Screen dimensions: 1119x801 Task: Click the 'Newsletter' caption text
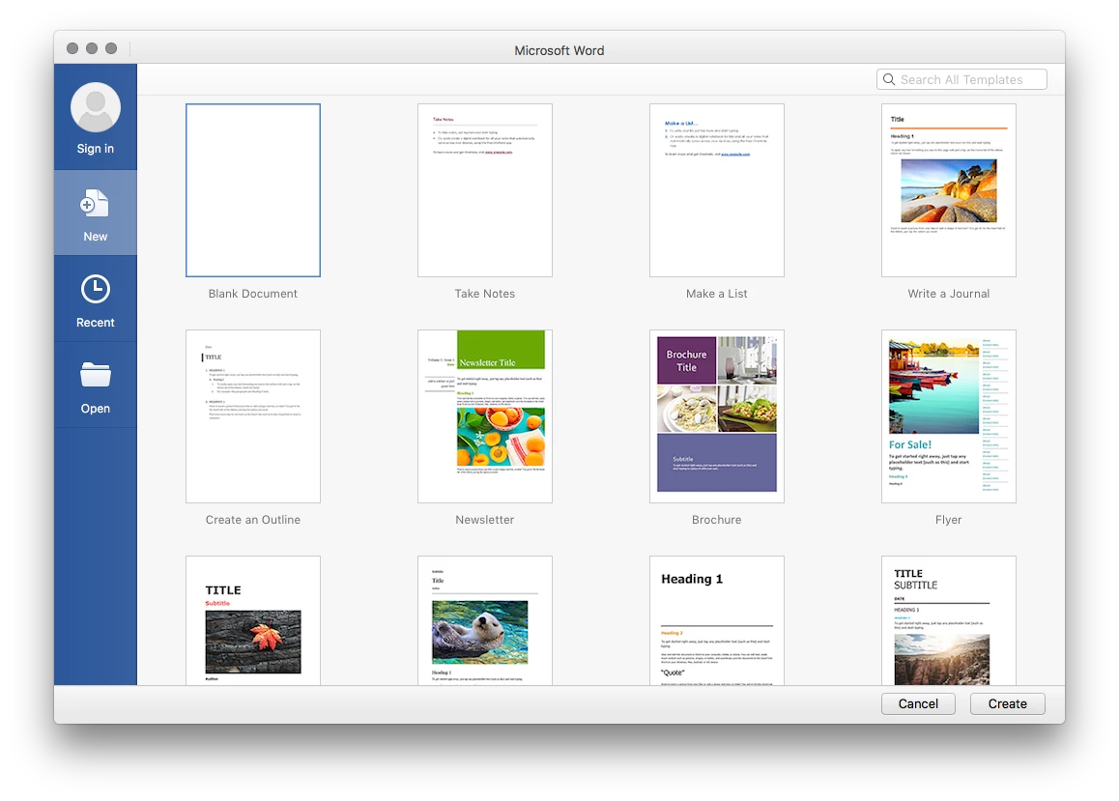click(x=484, y=520)
